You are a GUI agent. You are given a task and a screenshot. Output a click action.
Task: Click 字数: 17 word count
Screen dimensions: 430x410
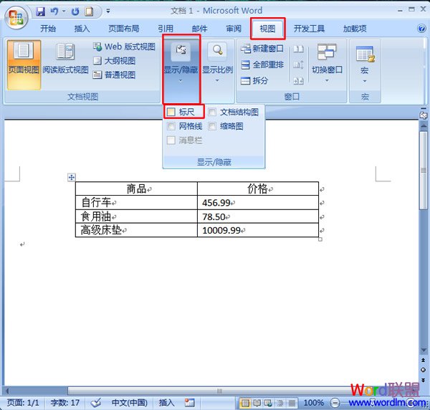pos(65,403)
